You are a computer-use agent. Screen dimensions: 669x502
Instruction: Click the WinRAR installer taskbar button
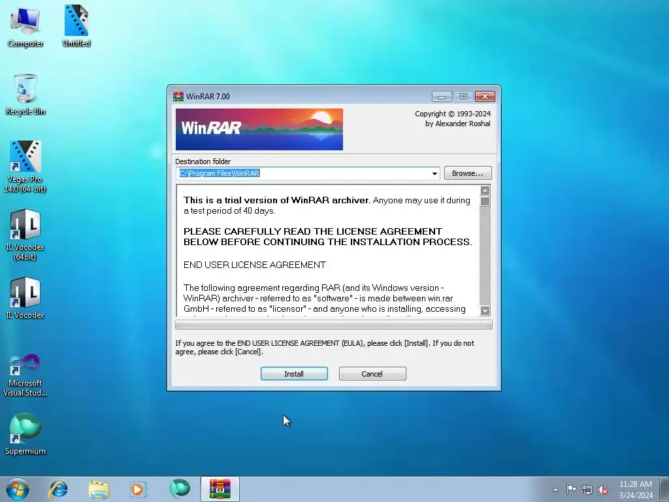point(220,489)
